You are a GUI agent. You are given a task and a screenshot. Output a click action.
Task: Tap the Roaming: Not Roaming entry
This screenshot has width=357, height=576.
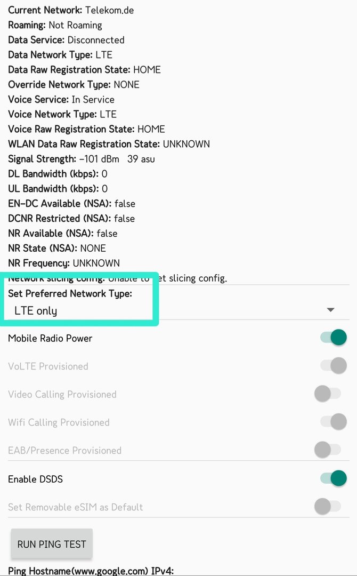(x=55, y=25)
